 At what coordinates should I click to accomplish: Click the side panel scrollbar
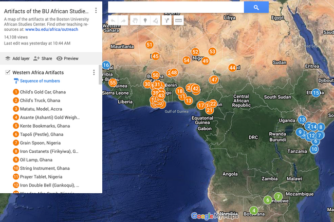coord(100,74)
